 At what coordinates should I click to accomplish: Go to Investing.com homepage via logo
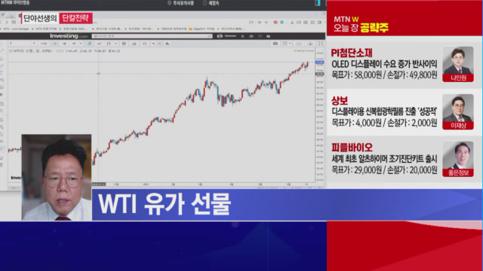click(x=69, y=36)
